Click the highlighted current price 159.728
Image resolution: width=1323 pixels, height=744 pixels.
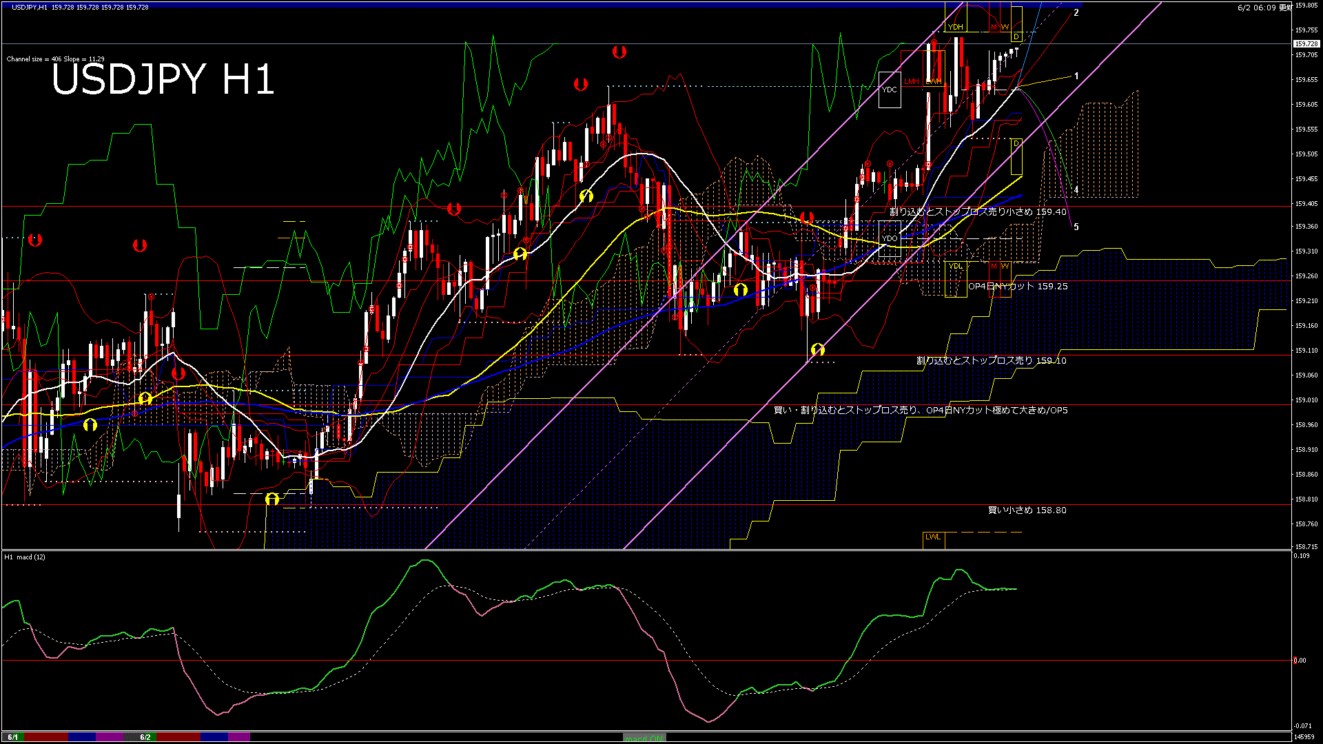tap(1306, 43)
